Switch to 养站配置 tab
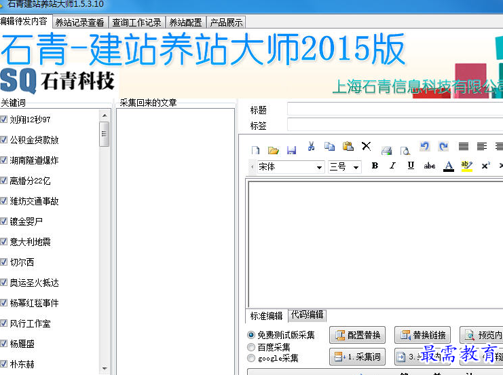The width and height of the screenshot is (503, 375). [x=185, y=22]
